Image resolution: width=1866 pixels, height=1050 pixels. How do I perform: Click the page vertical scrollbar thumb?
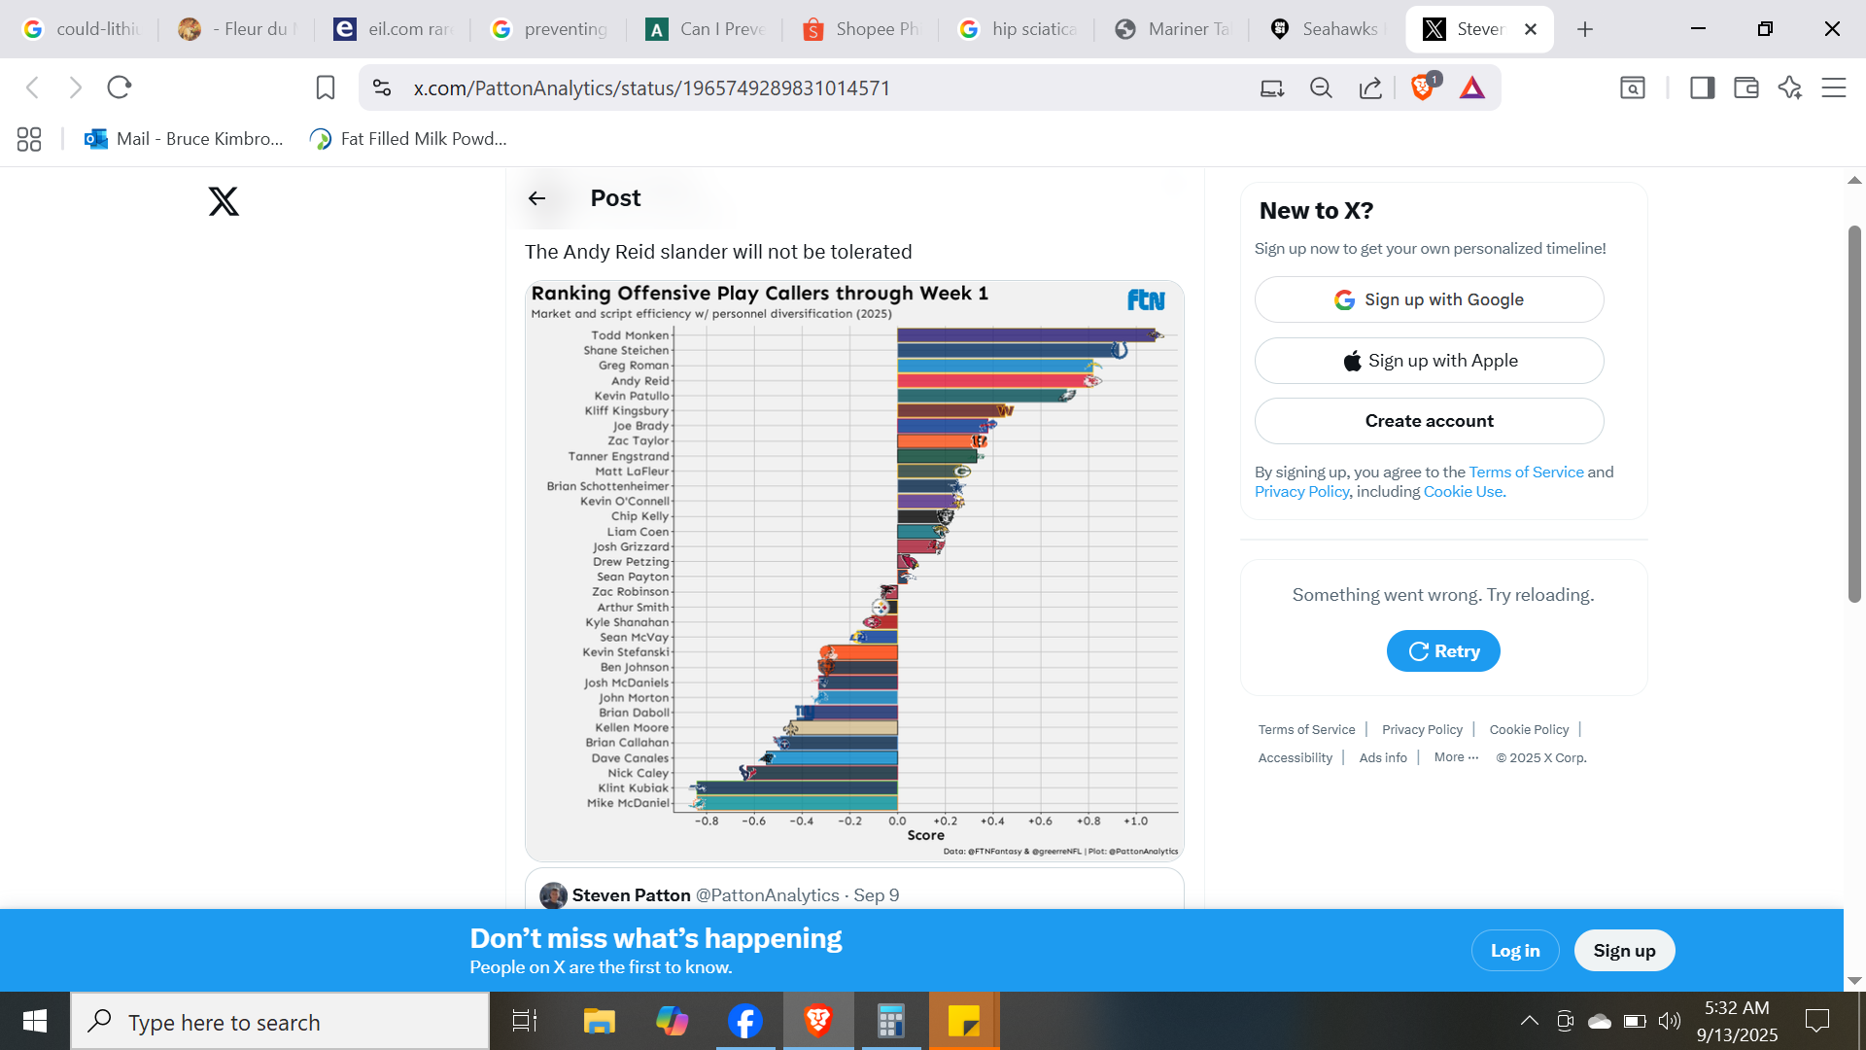[x=1854, y=413]
